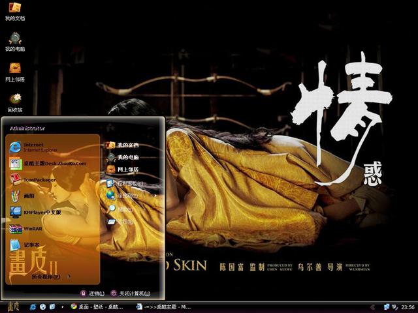Open 回收站 recycle bin desktop icon

click(x=15, y=103)
